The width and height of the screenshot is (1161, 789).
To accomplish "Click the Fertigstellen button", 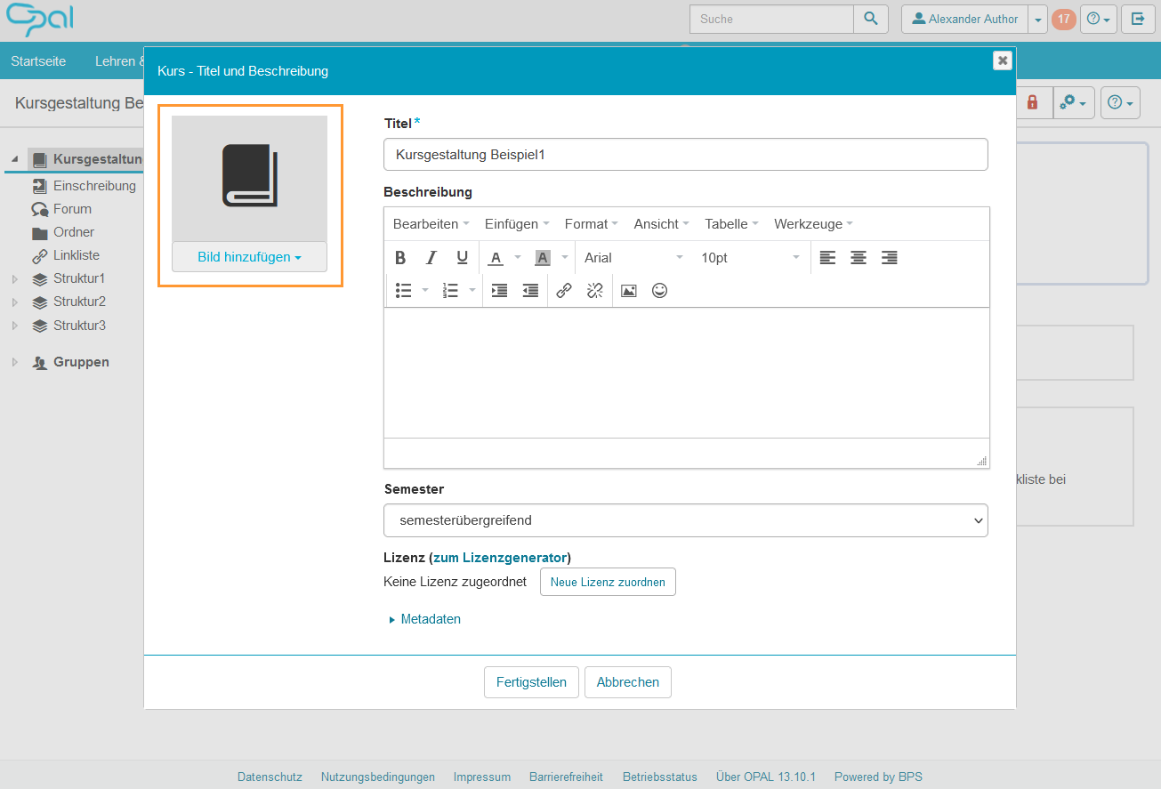I will click(531, 682).
